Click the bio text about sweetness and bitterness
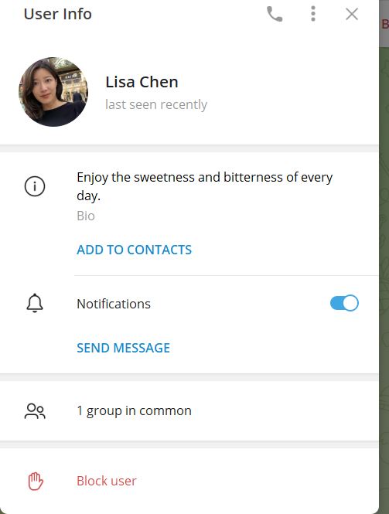Viewport: 389px width, 514px height. click(x=205, y=186)
